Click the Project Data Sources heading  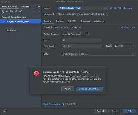(x=14, y=17)
